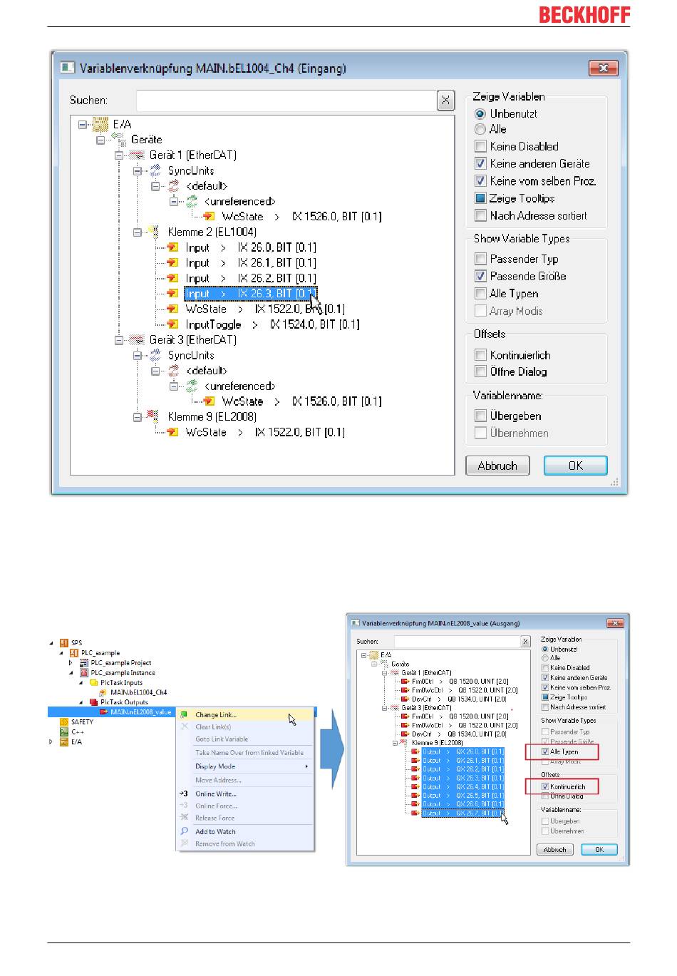This screenshot has width=677, height=976.
Task: Collapse Klemme 2 (EL1004) node
Action: [138, 232]
